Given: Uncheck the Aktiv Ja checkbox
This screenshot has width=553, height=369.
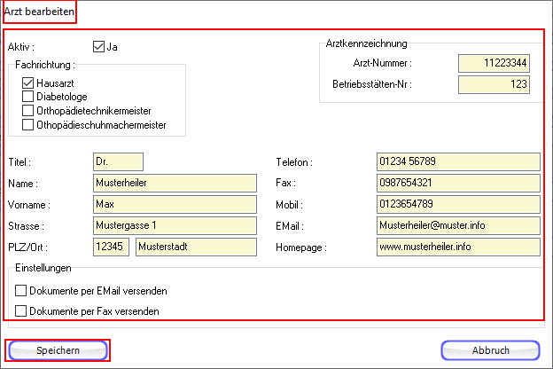Looking at the screenshot, I should point(99,46).
